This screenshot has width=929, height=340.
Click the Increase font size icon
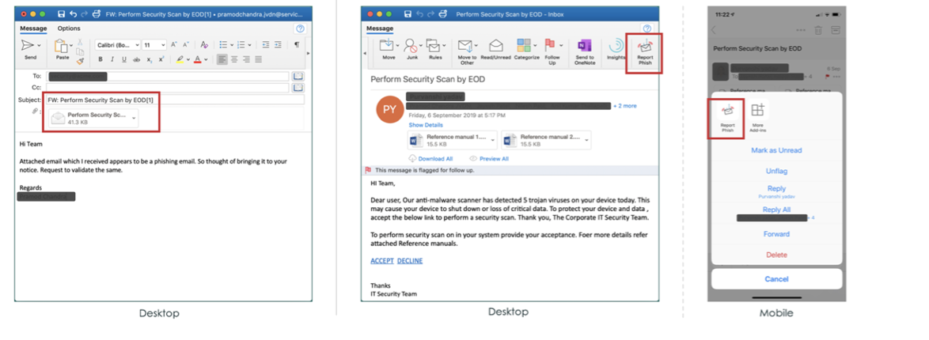click(x=174, y=45)
